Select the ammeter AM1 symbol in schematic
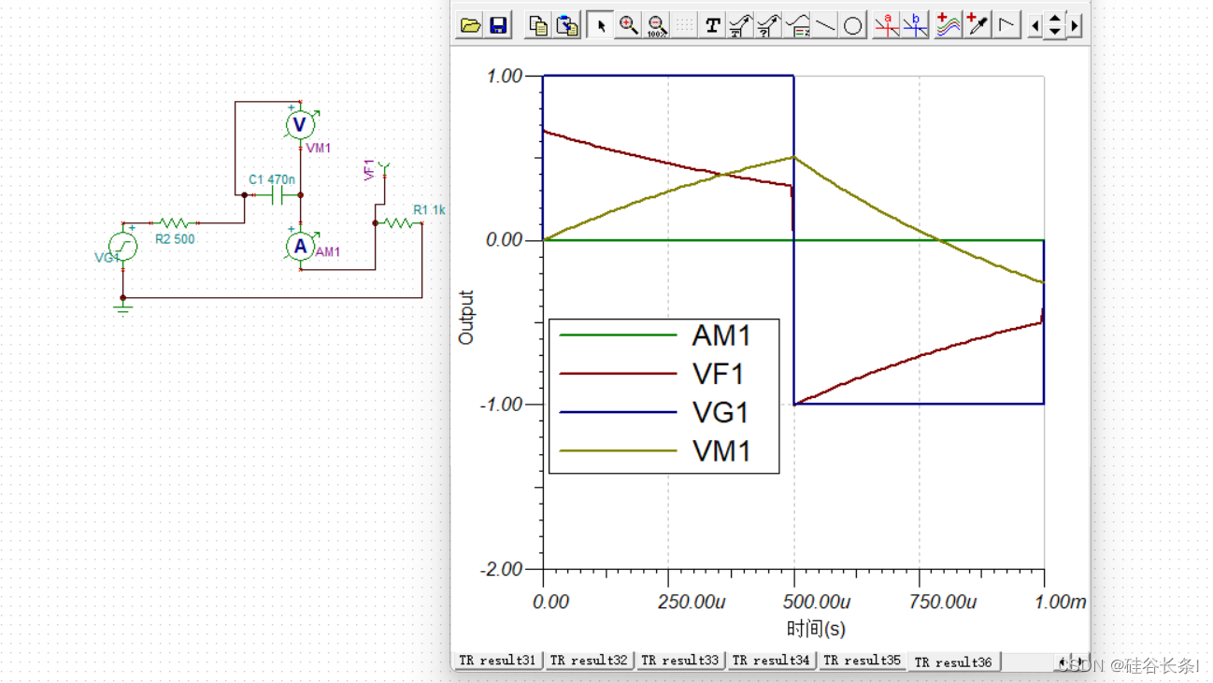Image resolution: width=1213 pixels, height=683 pixels. (300, 247)
